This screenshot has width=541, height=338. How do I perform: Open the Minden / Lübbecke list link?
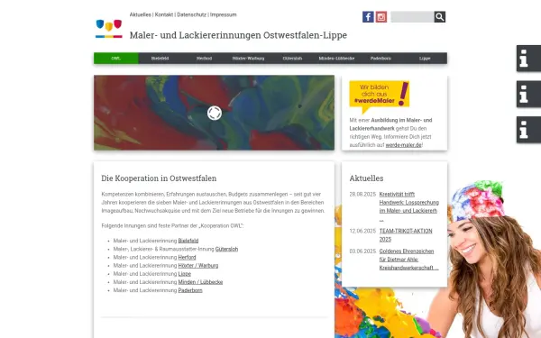click(200, 282)
